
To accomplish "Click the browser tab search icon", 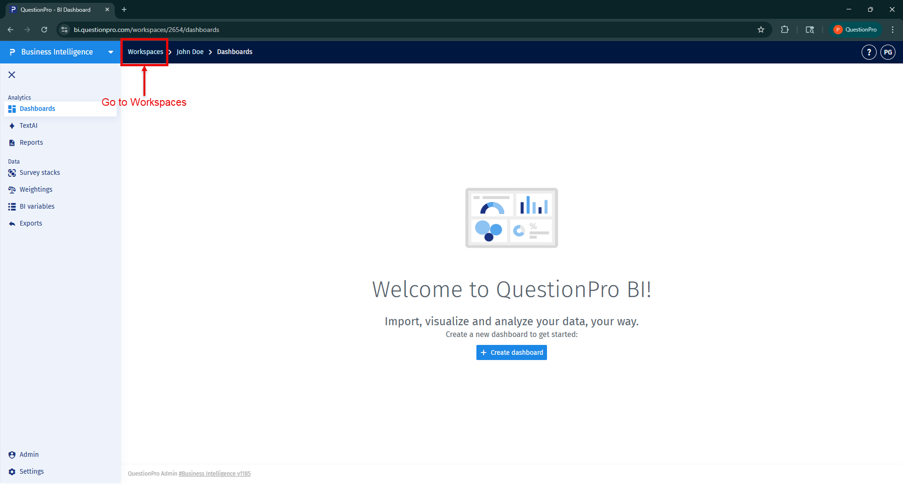I will point(810,30).
